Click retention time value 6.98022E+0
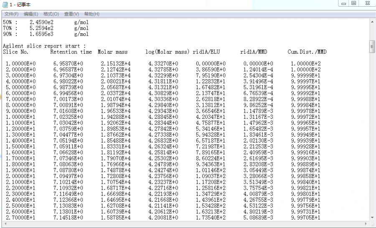Image resolution: width=376 pixels, height=228 pixels. pyautogui.click(x=68, y=81)
